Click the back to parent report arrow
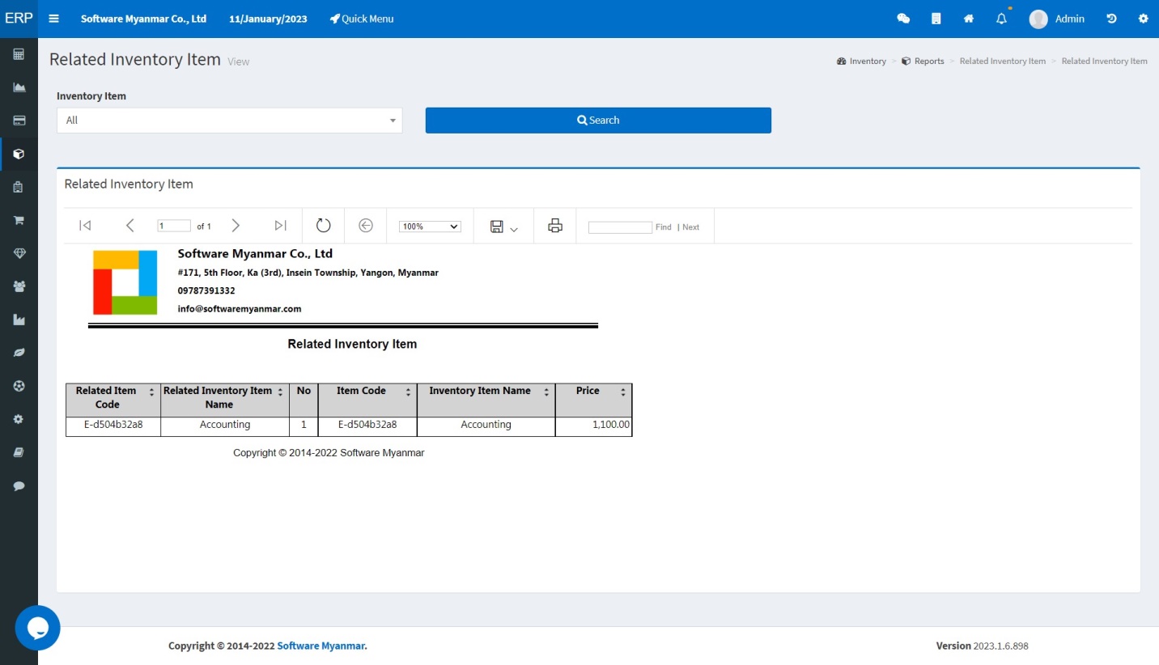 366,226
